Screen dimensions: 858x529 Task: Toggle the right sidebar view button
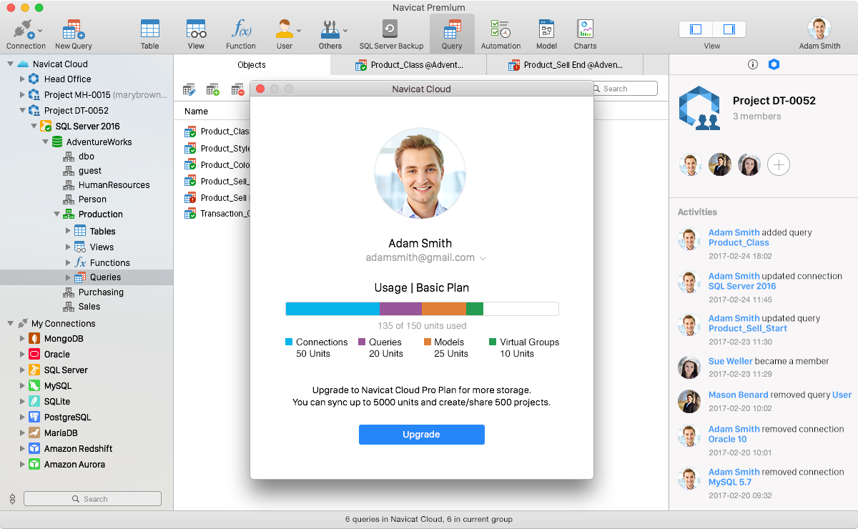coord(729,29)
